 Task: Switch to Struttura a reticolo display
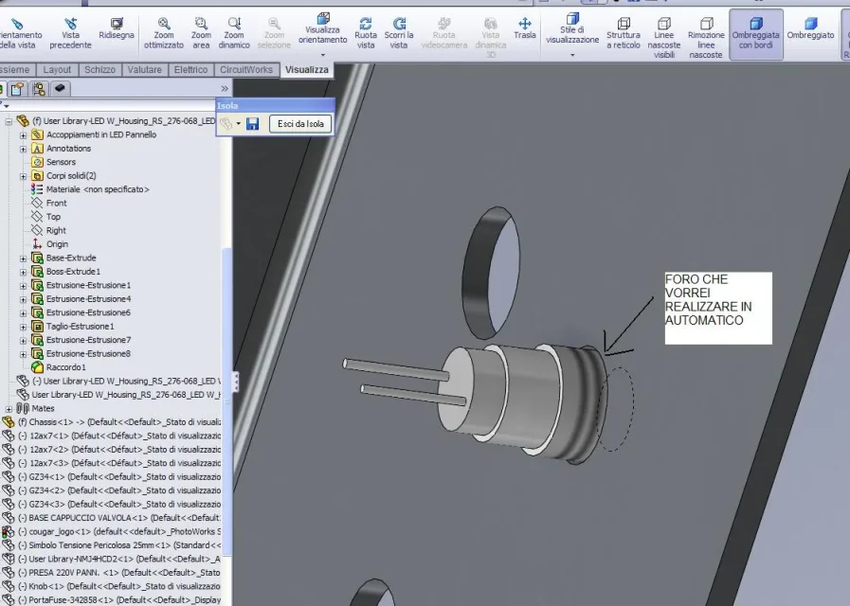pyautogui.click(x=624, y=33)
